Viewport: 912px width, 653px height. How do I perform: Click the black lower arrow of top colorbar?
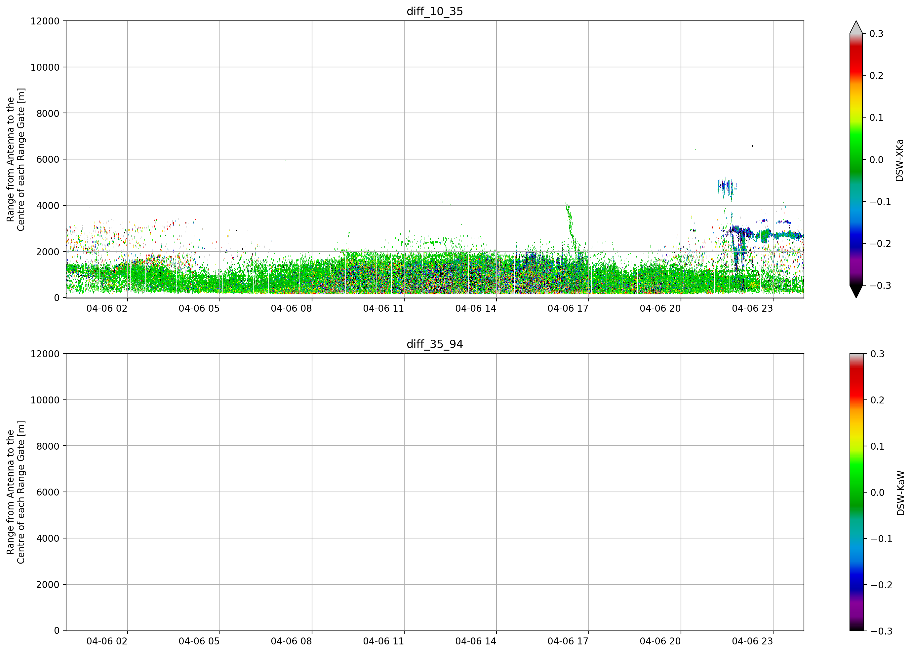tap(856, 292)
